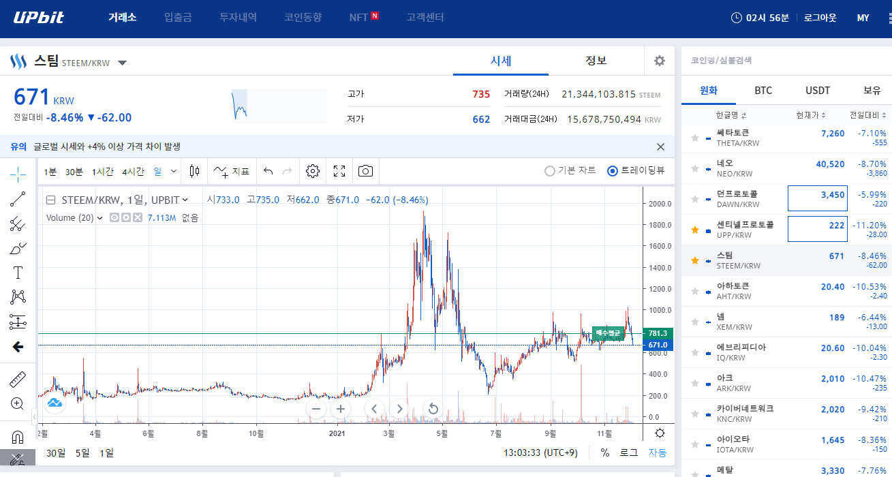Open price scale settings gear
The height and width of the screenshot is (477, 892).
(x=659, y=433)
